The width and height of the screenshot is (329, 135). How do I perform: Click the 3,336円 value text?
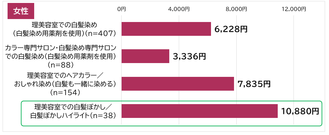[x=189, y=56]
